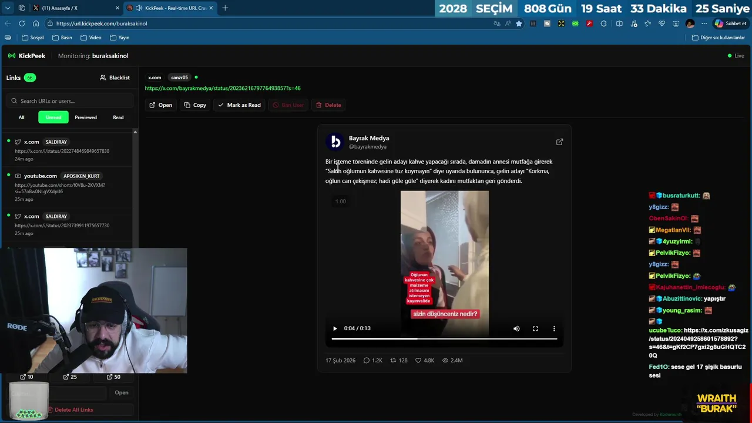
Task: Go to the browser home page
Action: (x=36, y=23)
